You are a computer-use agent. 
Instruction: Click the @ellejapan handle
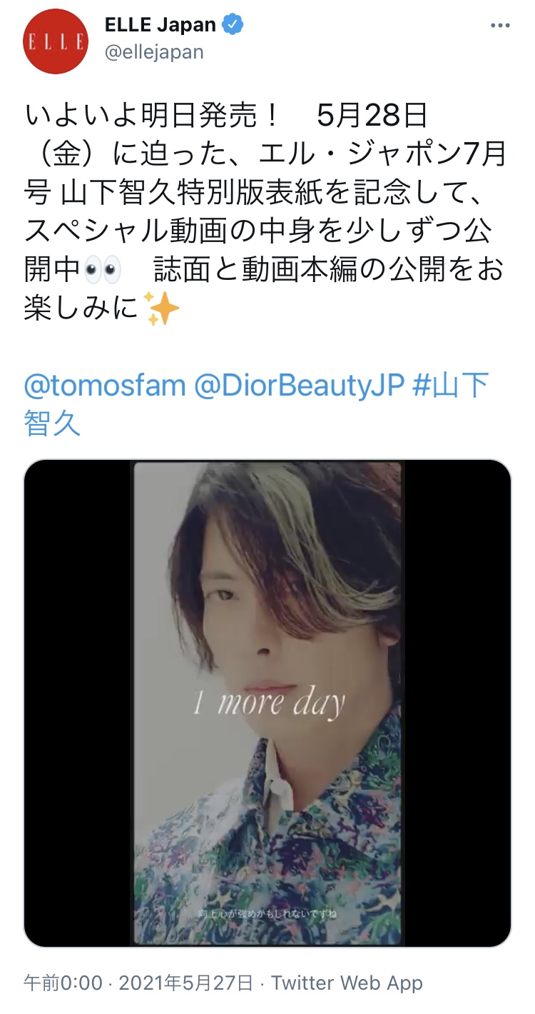click(154, 52)
